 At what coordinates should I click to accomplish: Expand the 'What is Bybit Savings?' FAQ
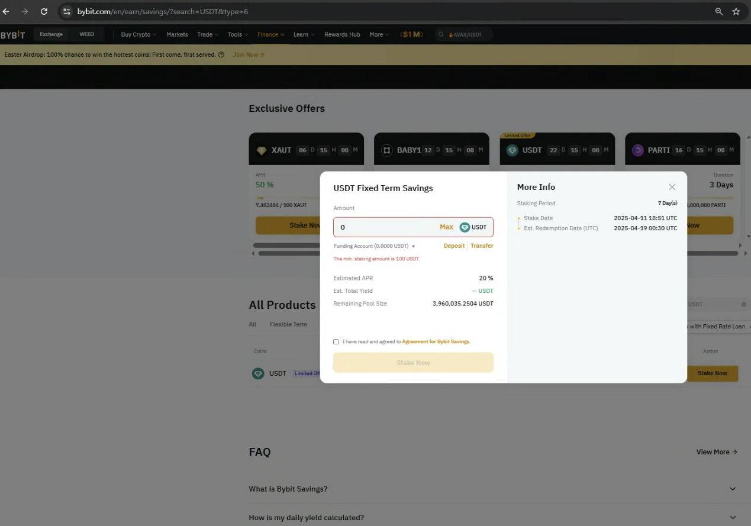[x=492, y=489]
